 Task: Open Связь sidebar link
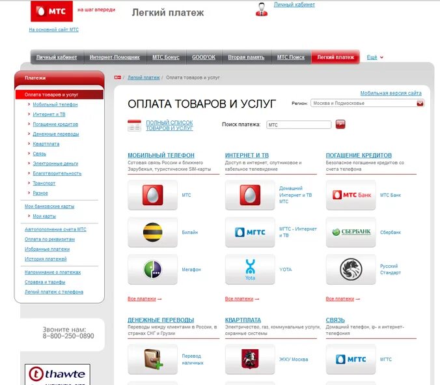coord(40,154)
